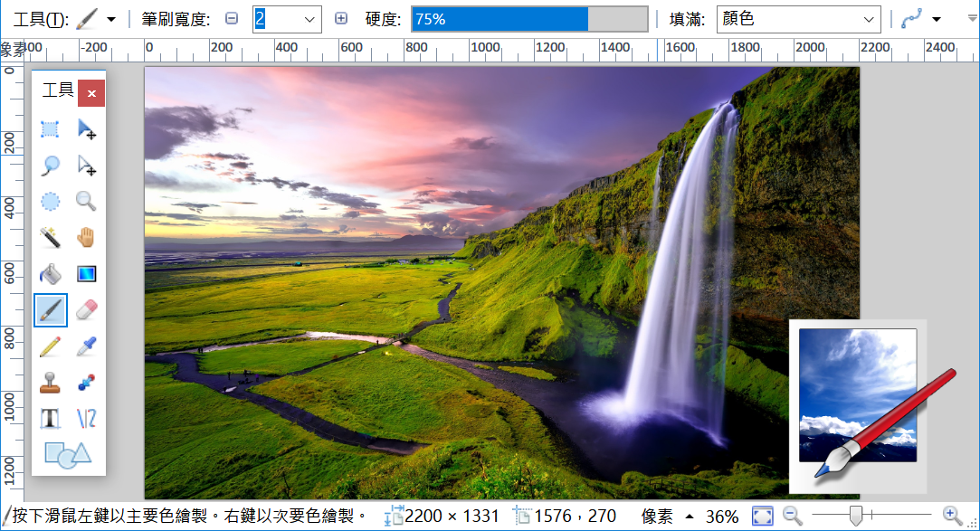Select the Zoom magnifier tool in Tools panel

(x=86, y=201)
